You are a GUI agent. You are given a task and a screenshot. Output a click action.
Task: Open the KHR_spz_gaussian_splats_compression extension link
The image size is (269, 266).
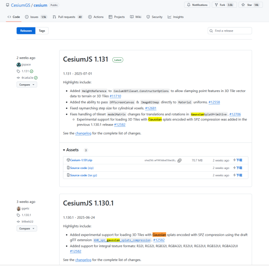click(122, 240)
